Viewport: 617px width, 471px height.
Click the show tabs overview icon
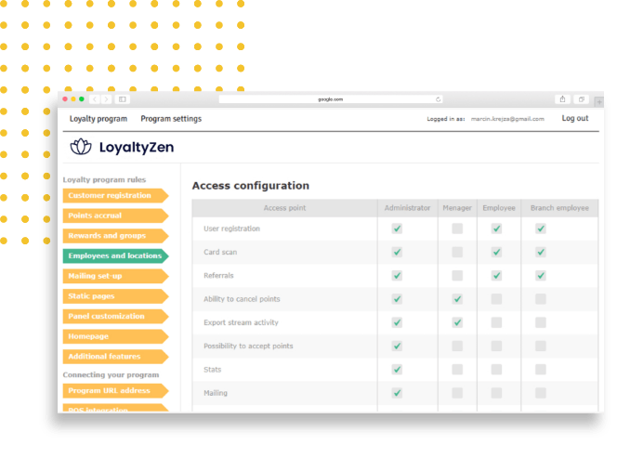(581, 99)
